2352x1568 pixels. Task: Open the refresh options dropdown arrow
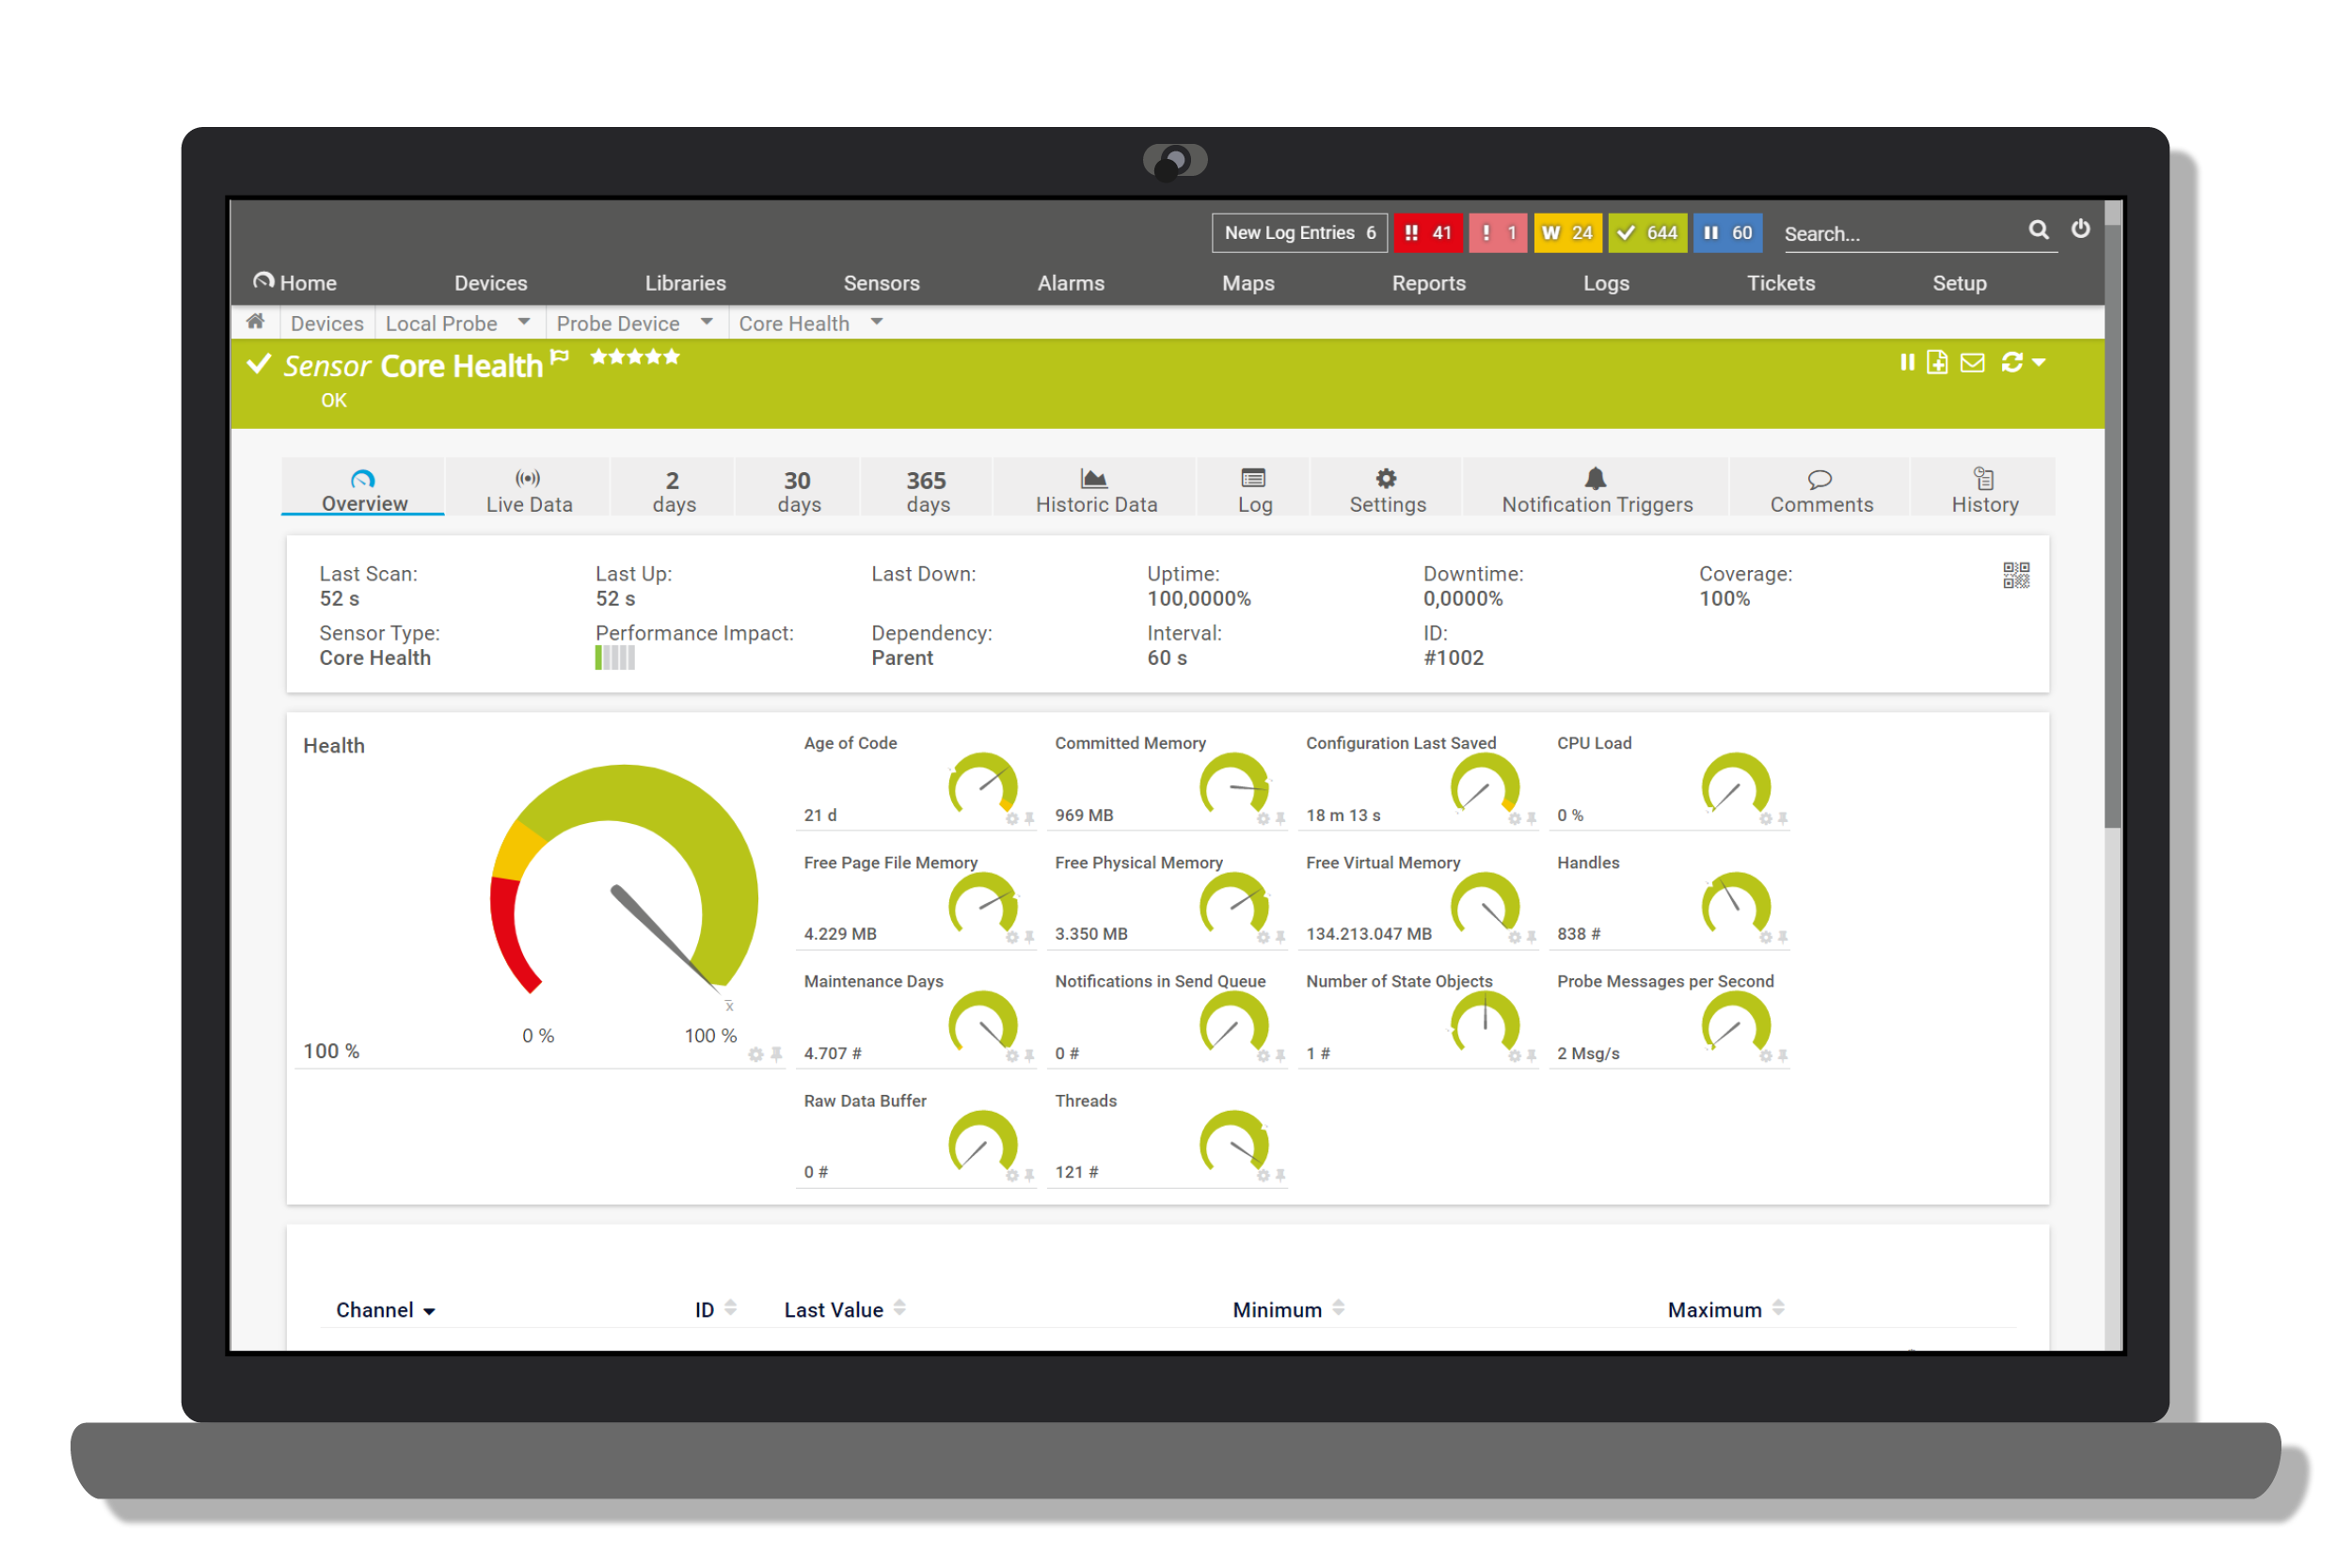2038,363
